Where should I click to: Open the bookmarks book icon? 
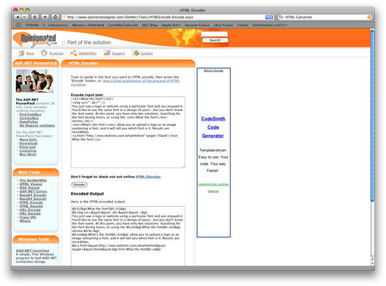click(18, 25)
